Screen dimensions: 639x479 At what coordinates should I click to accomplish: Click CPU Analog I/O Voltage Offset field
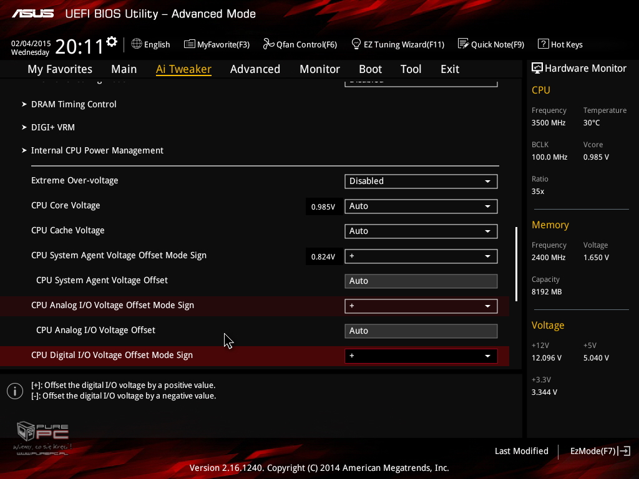(421, 331)
